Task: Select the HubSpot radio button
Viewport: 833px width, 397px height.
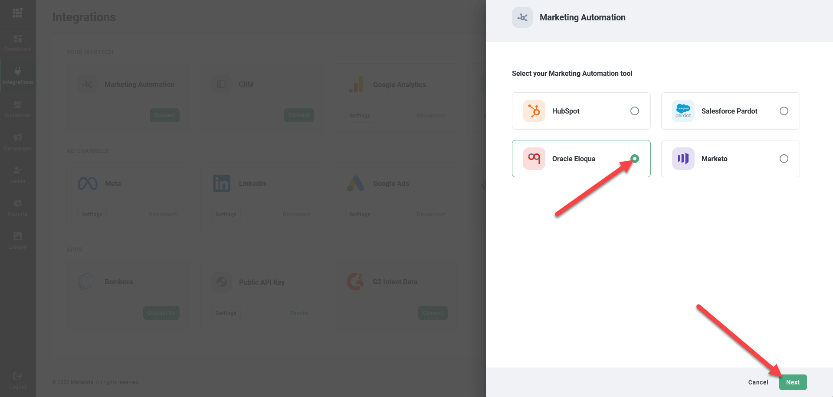Action: point(634,111)
